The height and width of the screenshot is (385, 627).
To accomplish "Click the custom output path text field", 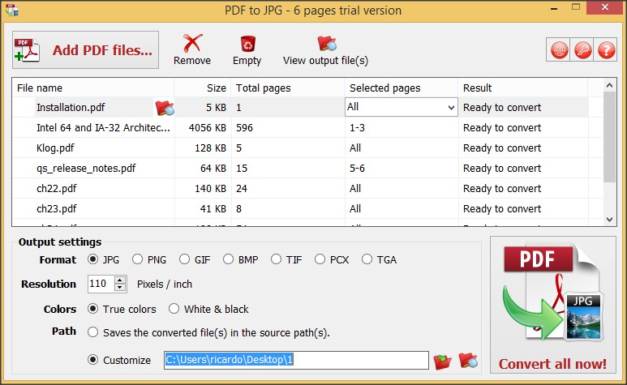I will (x=296, y=360).
